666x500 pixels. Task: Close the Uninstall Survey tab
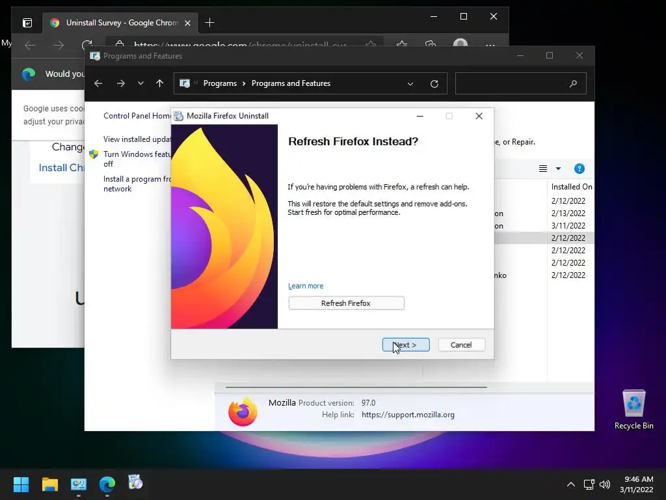pyautogui.click(x=187, y=23)
